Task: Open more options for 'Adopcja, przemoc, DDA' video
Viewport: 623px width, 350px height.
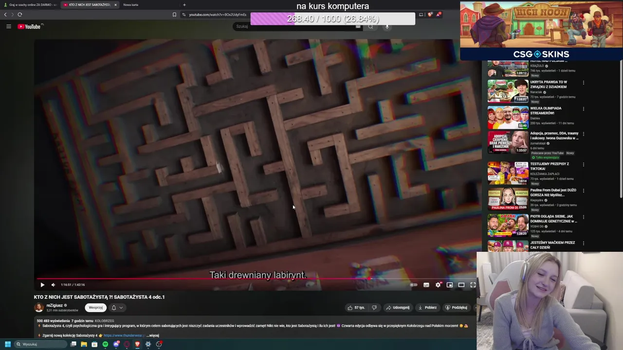Action: [583, 134]
